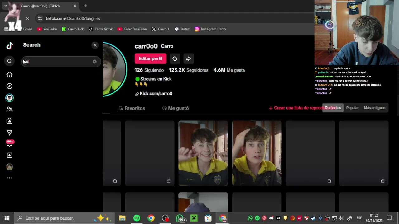The image size is (399, 224).
Task: Open the large profile picture
Action: (115, 69)
